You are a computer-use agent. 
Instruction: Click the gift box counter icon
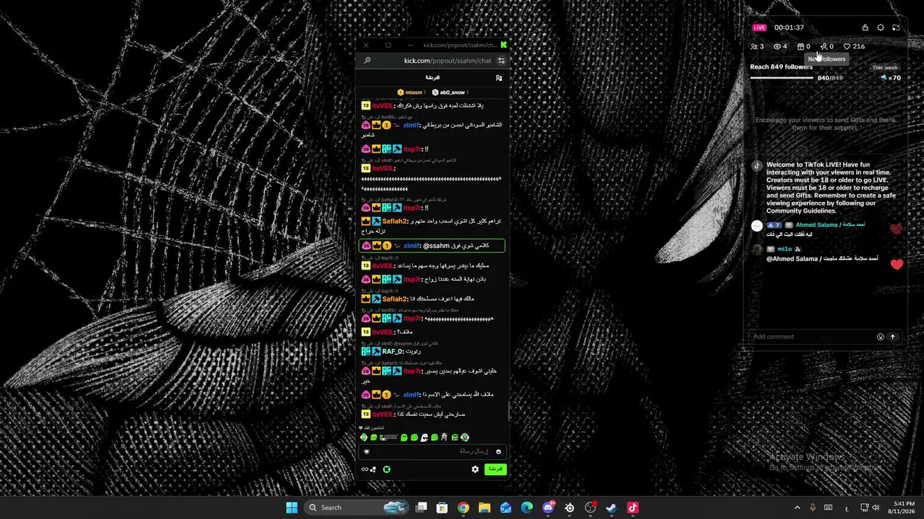click(800, 47)
